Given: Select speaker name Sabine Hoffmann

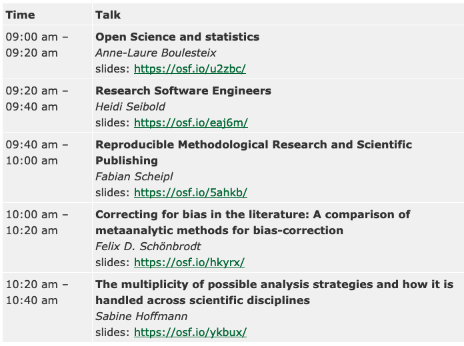Looking at the screenshot, I should [x=141, y=316].
